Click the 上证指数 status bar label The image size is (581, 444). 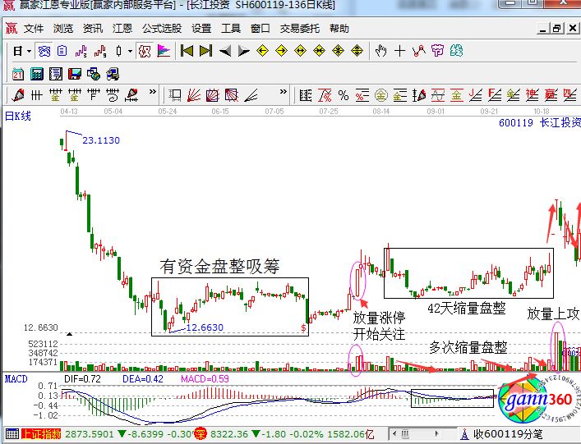(42, 433)
